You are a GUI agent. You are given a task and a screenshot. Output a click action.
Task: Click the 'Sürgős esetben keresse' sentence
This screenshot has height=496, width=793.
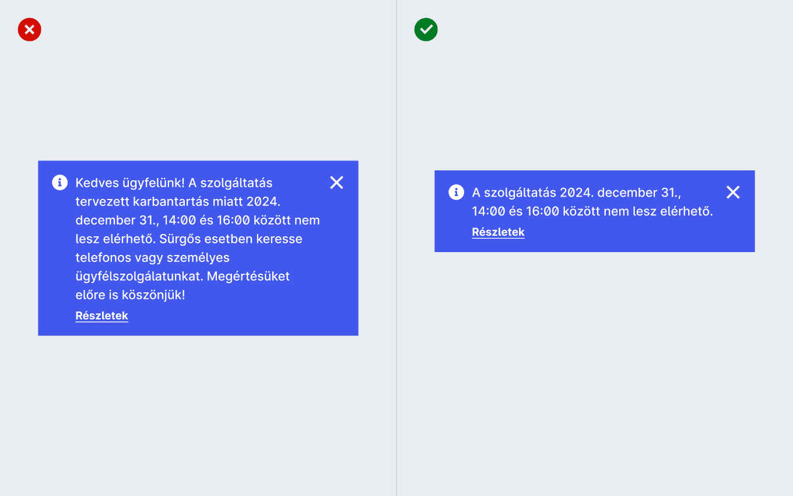[231, 239]
